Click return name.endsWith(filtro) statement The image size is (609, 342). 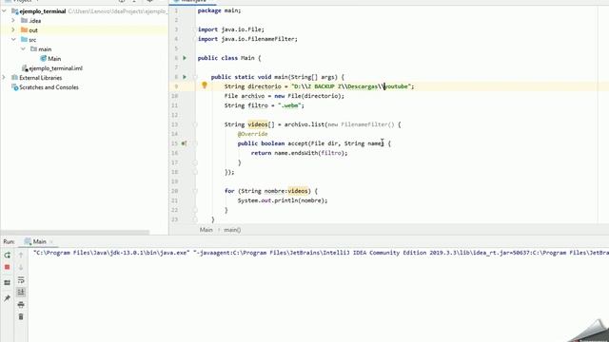point(299,153)
